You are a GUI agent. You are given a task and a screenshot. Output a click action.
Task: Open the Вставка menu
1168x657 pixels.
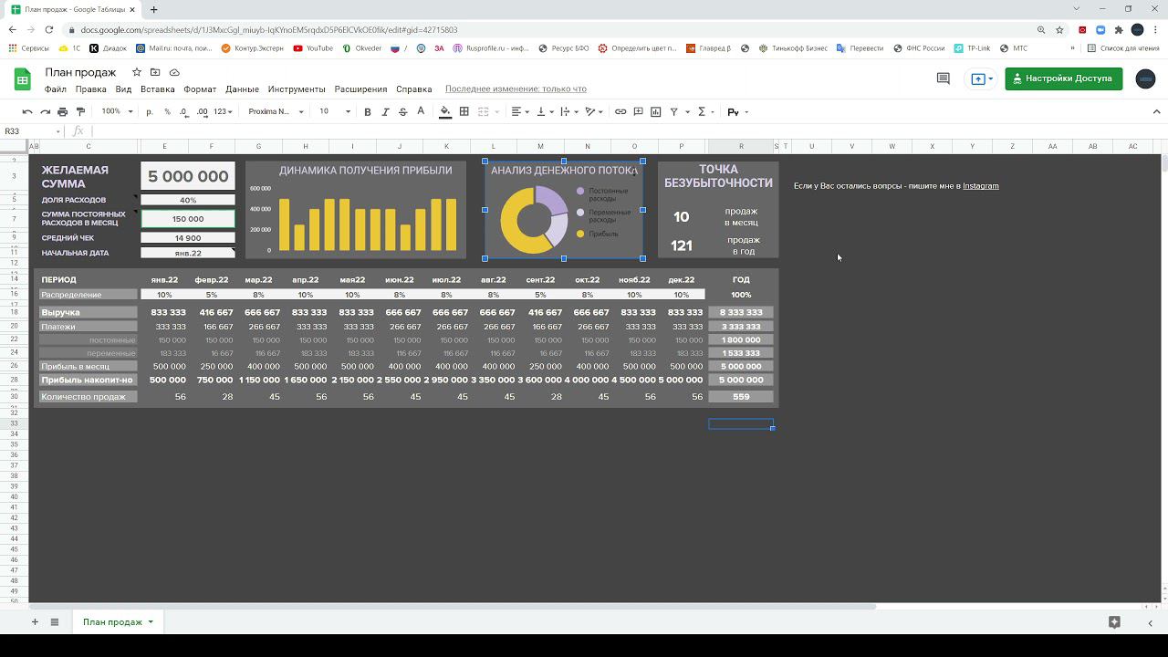coord(158,89)
